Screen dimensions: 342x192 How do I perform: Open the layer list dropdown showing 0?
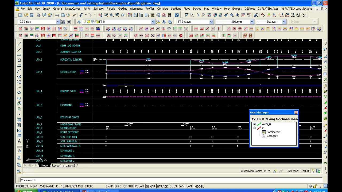(153, 22)
